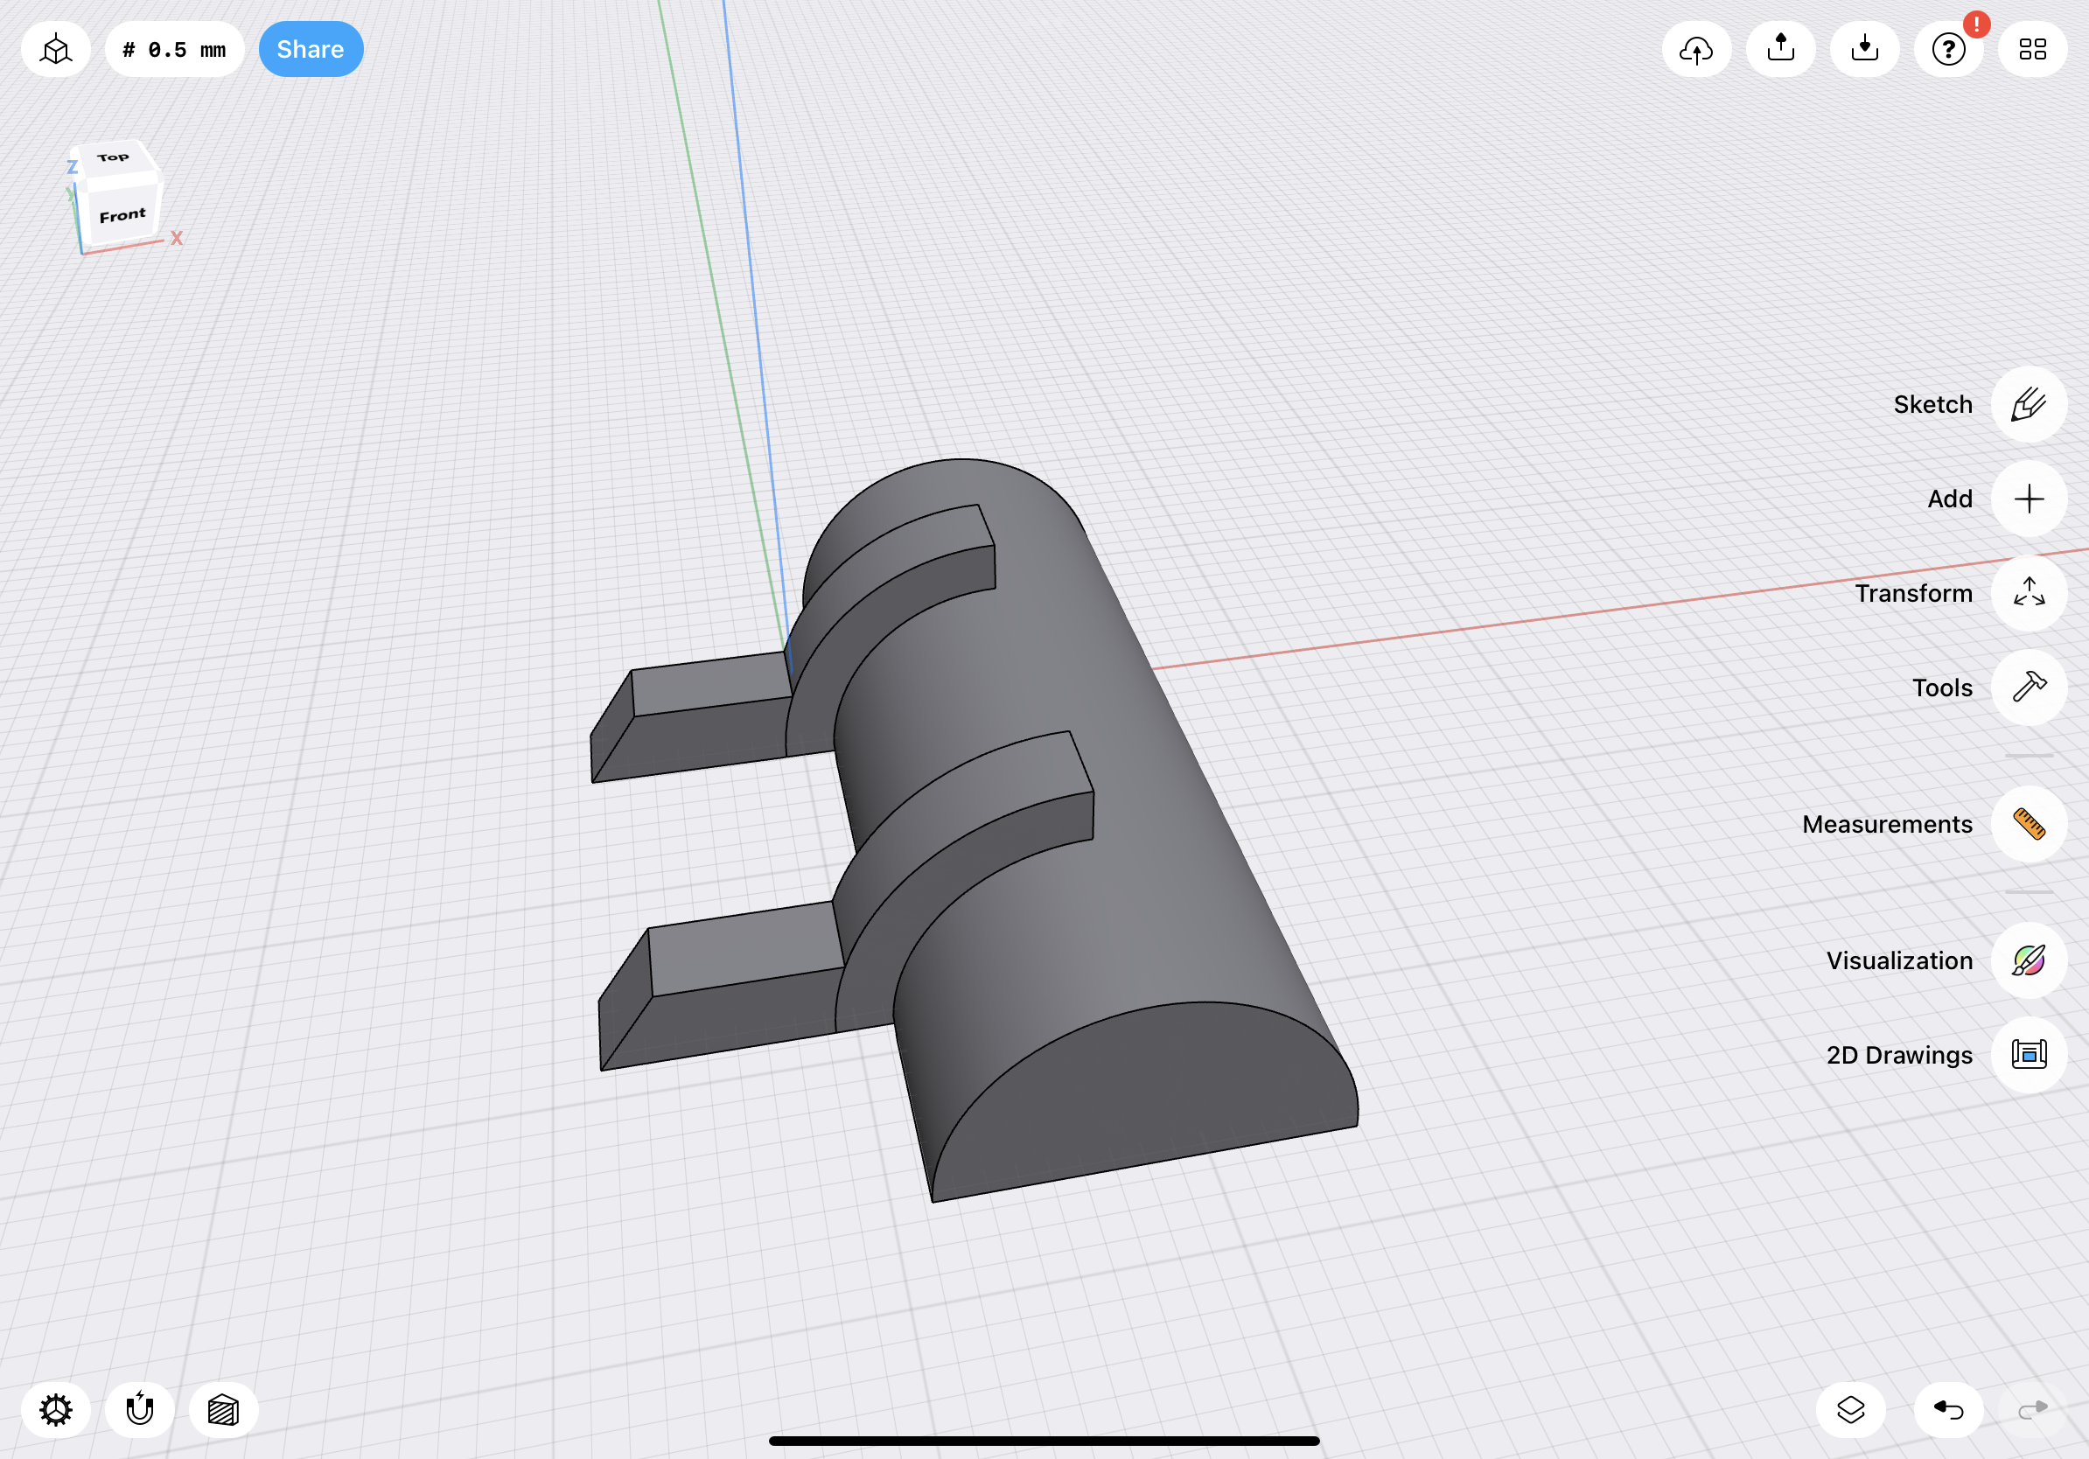Tap the Add plus icon

point(2028,499)
